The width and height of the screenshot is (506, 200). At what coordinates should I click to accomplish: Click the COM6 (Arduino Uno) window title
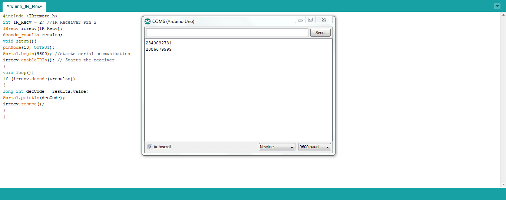173,21
